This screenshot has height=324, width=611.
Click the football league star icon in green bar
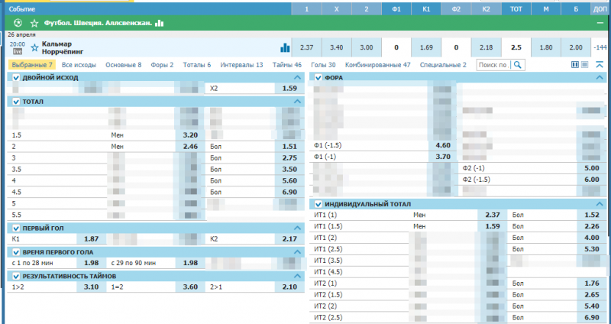coord(34,23)
